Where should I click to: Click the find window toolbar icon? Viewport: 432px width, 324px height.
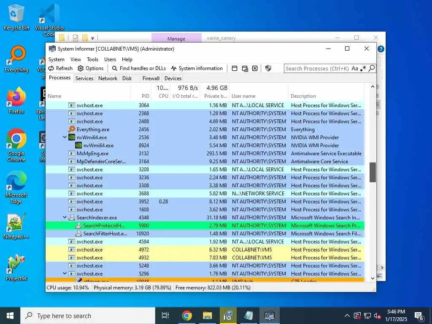[x=235, y=68]
